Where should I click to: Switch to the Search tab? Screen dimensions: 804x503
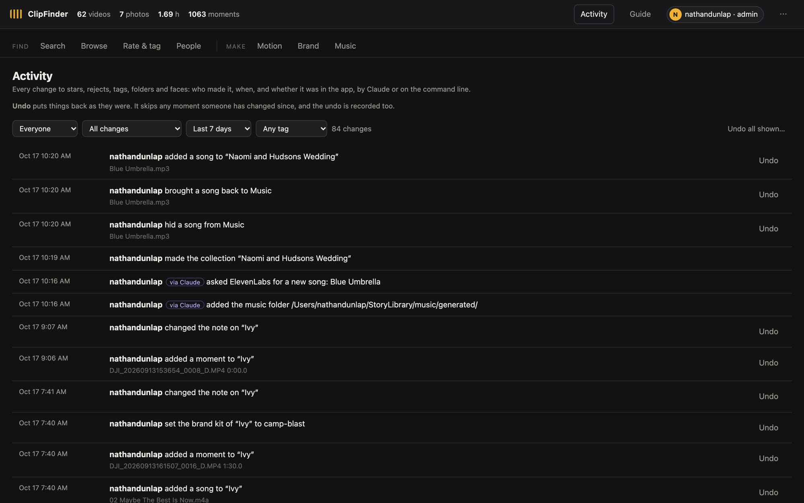tap(53, 46)
